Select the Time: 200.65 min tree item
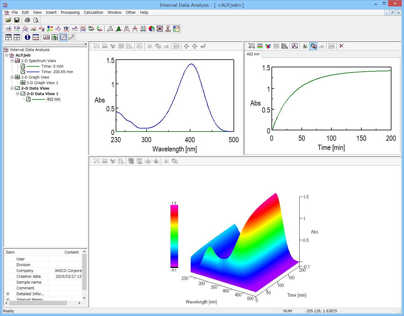The height and width of the screenshot is (316, 404). coord(57,72)
